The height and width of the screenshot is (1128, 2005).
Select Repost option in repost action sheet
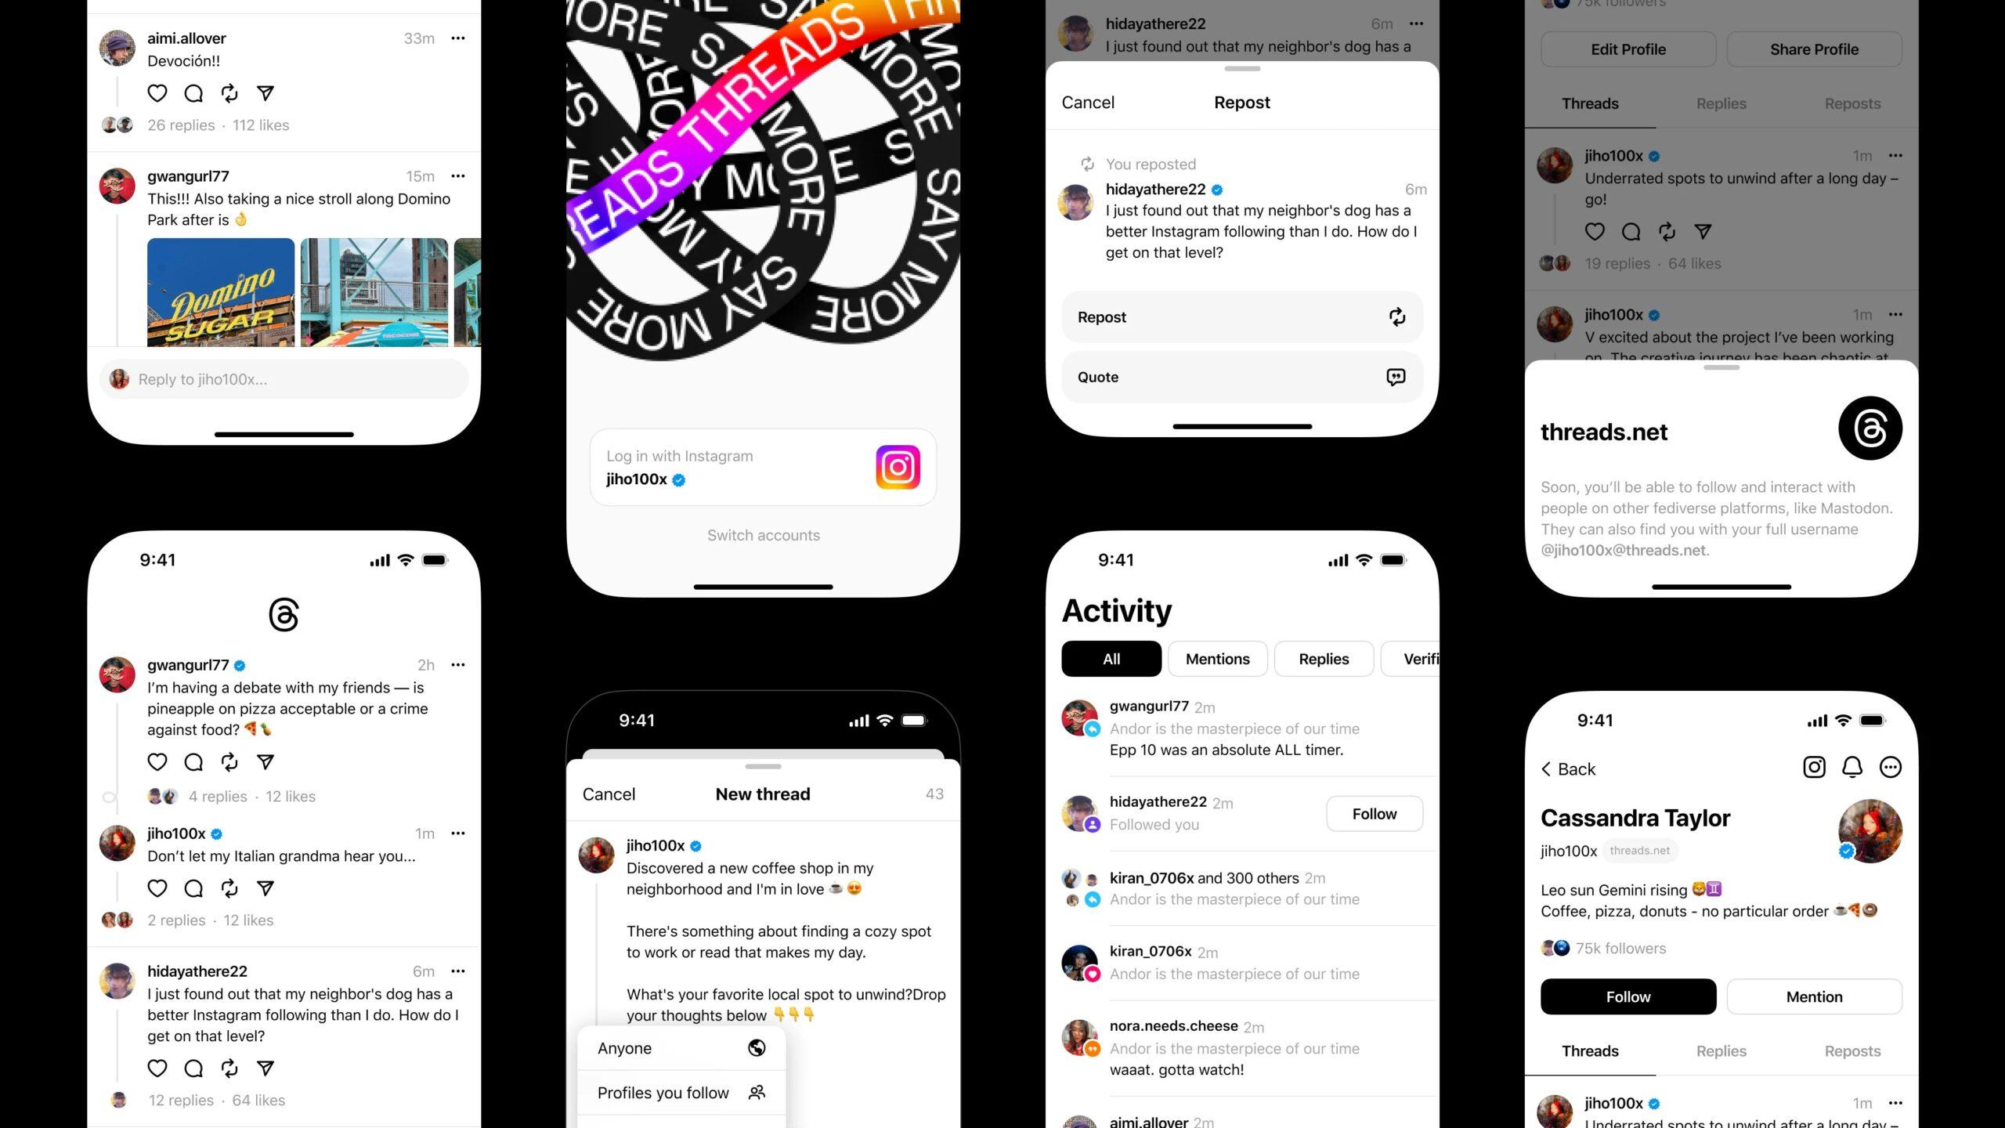coord(1241,316)
